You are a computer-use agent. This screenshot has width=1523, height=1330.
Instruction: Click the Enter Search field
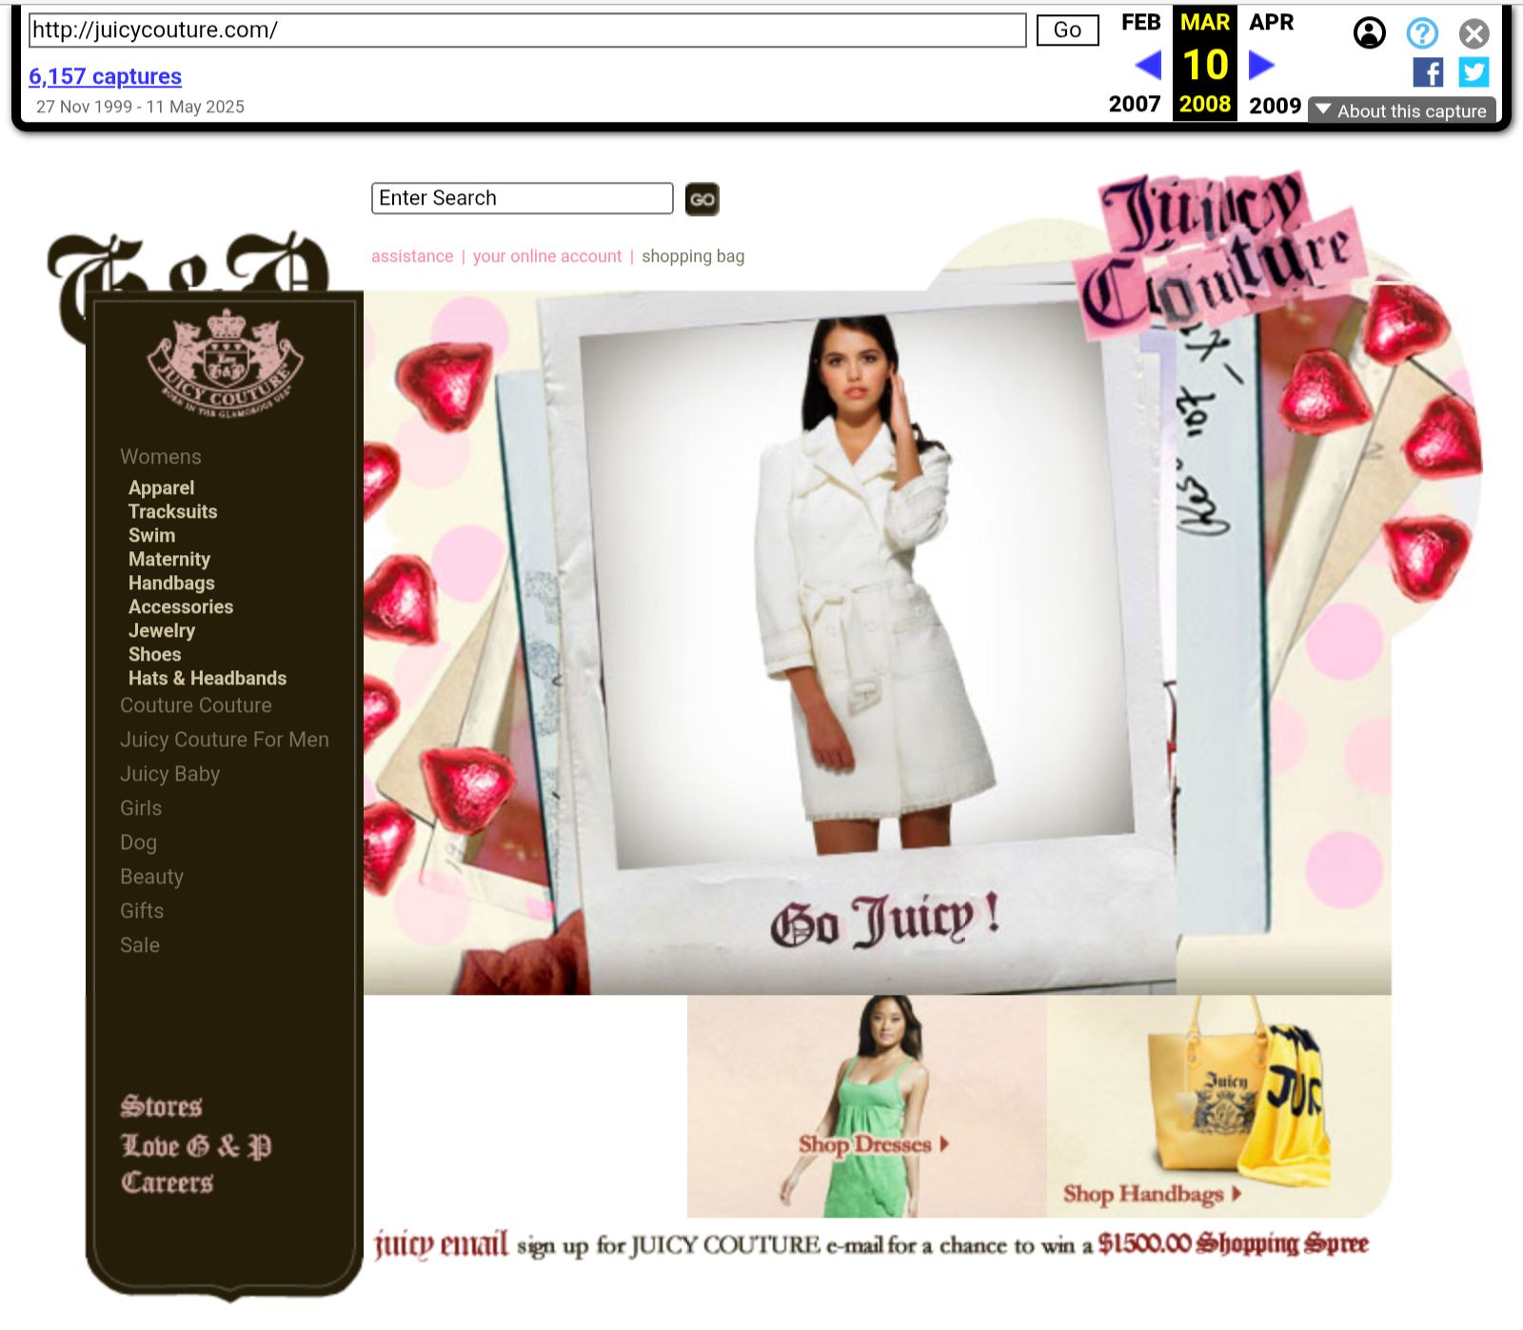[522, 198]
